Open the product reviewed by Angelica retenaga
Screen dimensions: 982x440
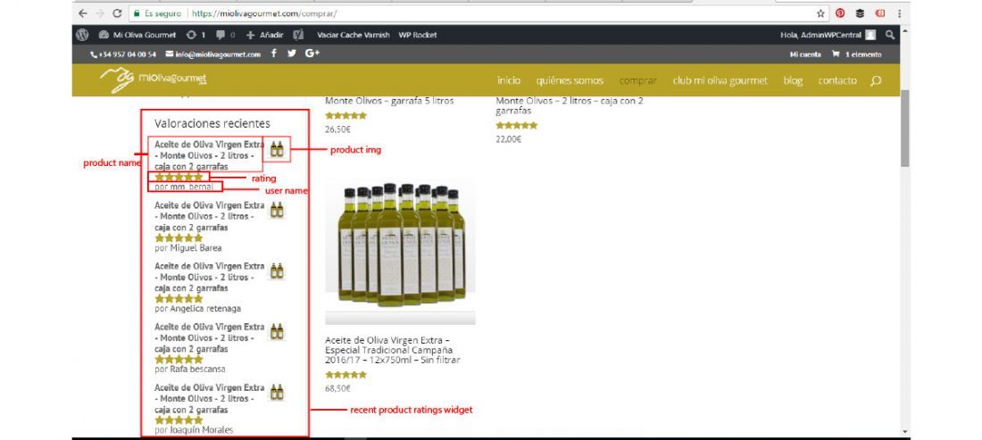(209, 277)
